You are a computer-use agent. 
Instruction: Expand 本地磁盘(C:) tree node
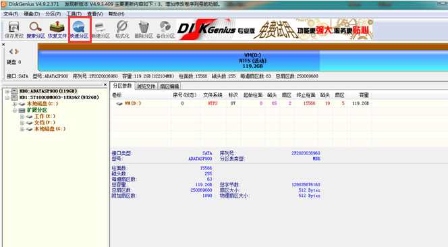pyautogui.click(x=15, y=104)
